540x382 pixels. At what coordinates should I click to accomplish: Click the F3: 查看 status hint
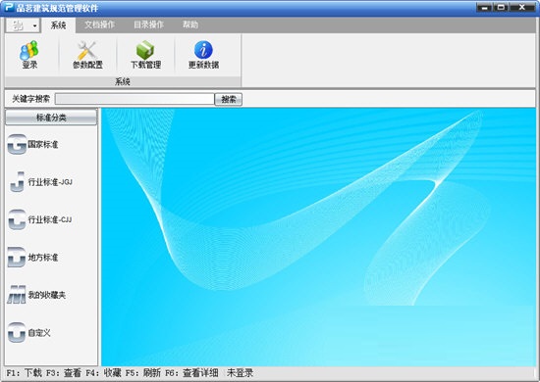[64, 373]
